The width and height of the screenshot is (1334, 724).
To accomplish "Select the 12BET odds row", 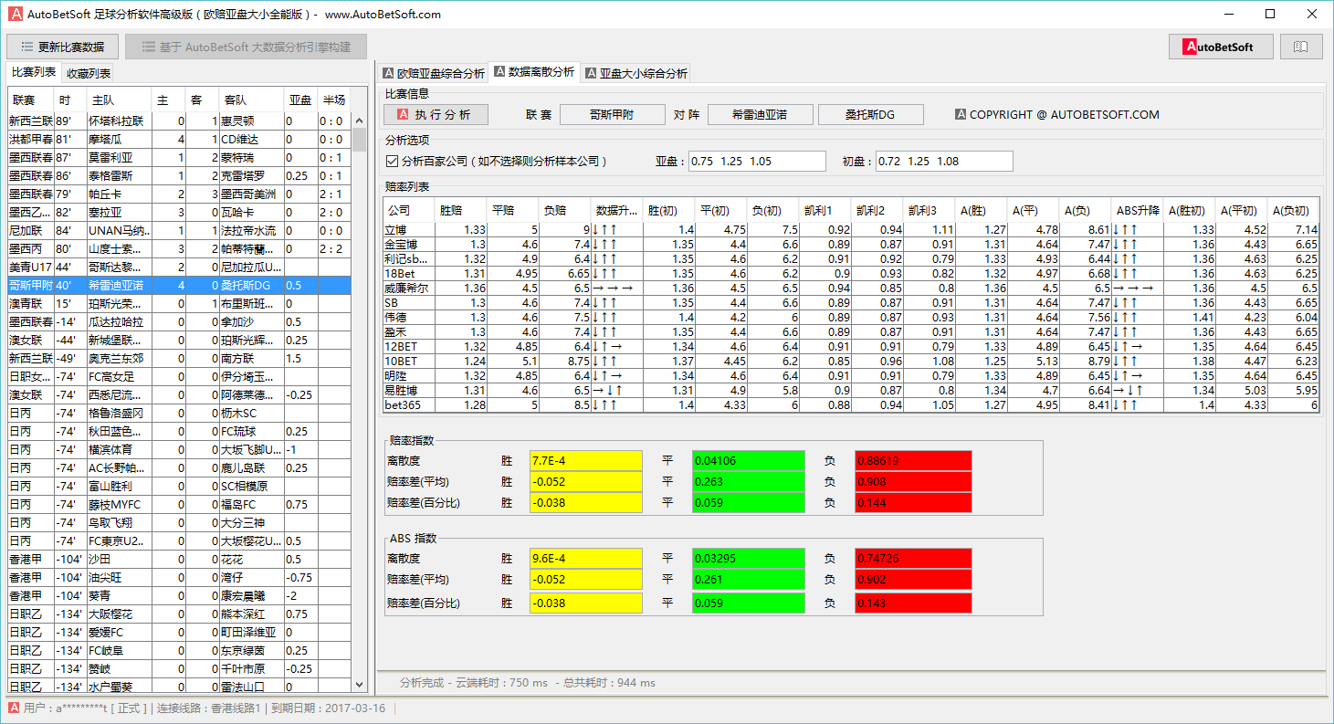I will (x=851, y=346).
